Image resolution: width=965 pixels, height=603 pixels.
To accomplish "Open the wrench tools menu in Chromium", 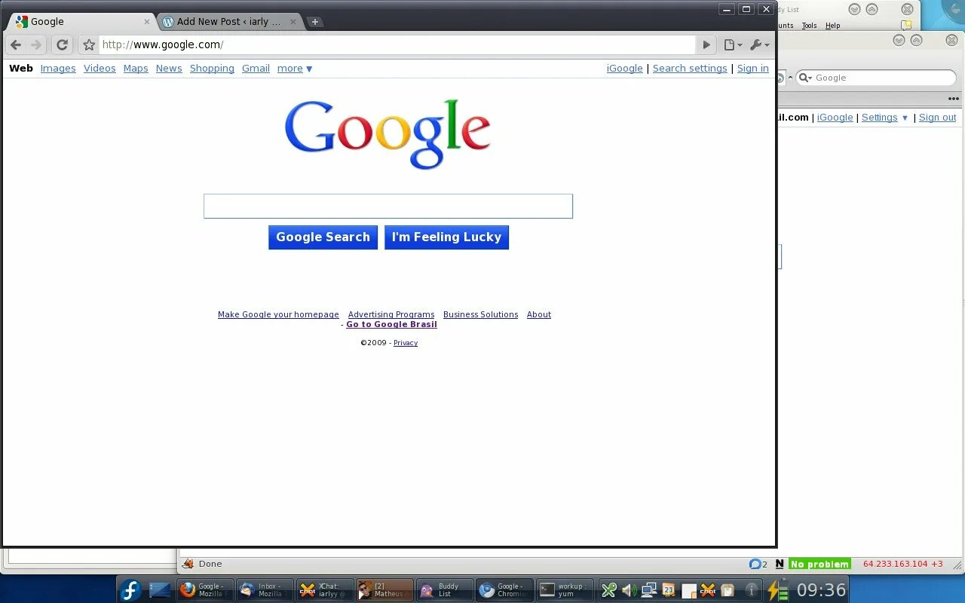I will coord(759,45).
